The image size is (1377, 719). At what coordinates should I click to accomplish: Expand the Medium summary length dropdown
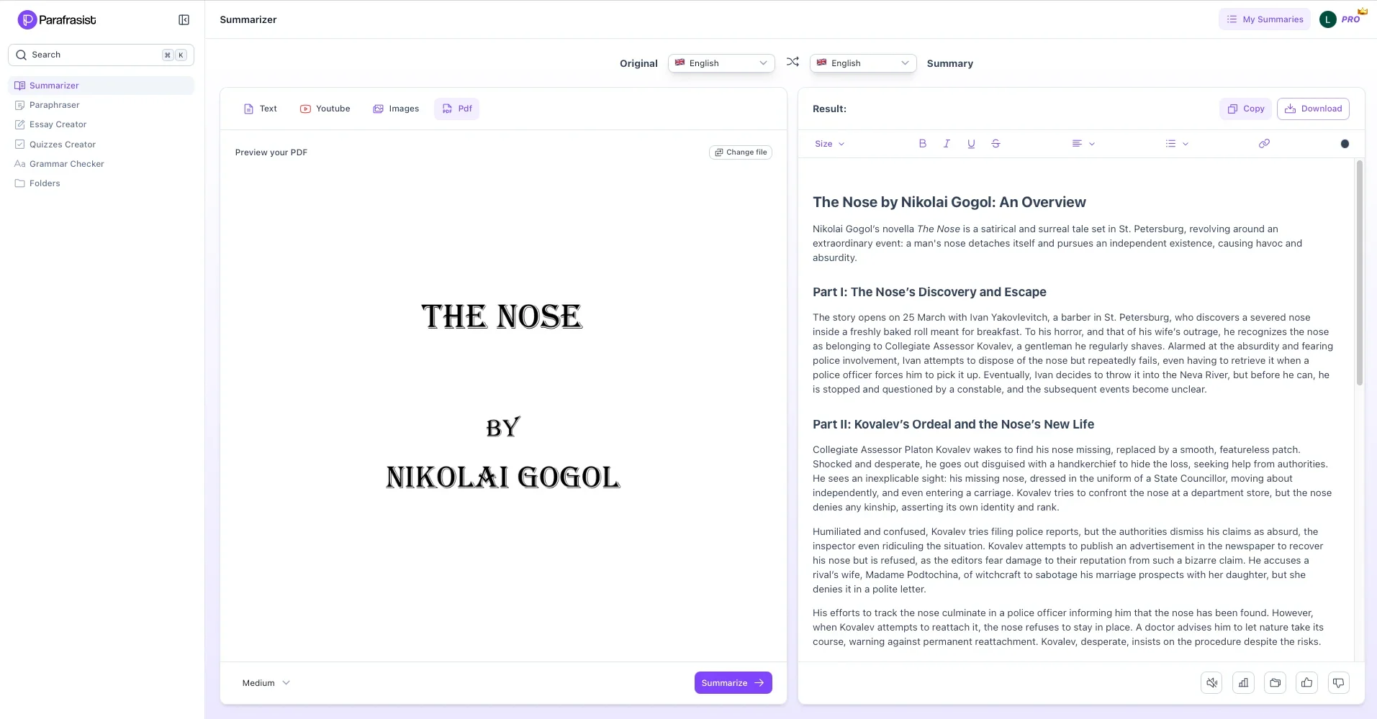pos(266,683)
